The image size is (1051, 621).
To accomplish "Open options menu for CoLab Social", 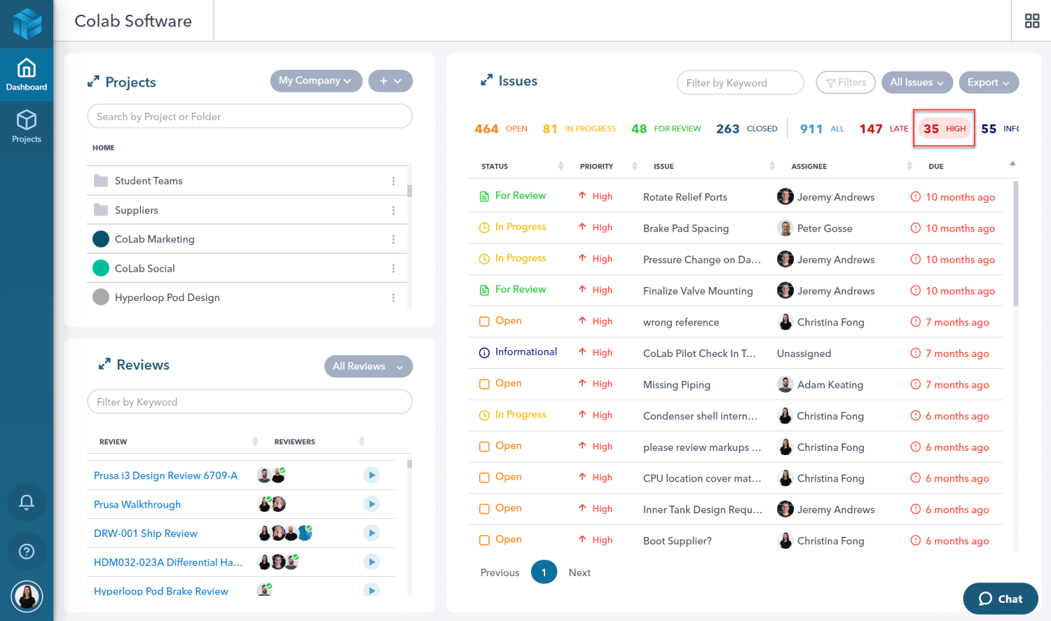I will (393, 269).
